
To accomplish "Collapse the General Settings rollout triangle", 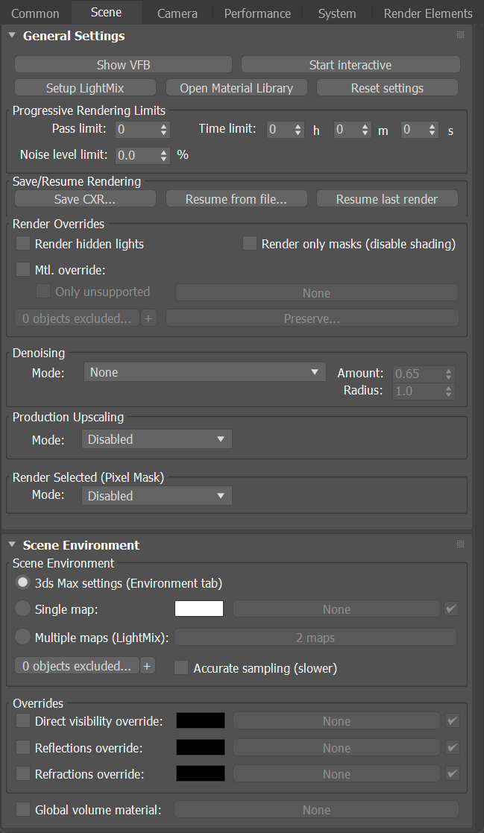I will tap(12, 36).
